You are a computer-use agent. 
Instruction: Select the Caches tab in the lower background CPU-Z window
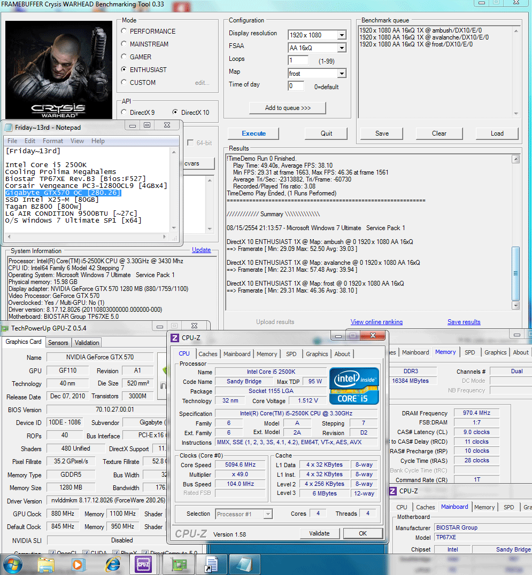pos(426,507)
